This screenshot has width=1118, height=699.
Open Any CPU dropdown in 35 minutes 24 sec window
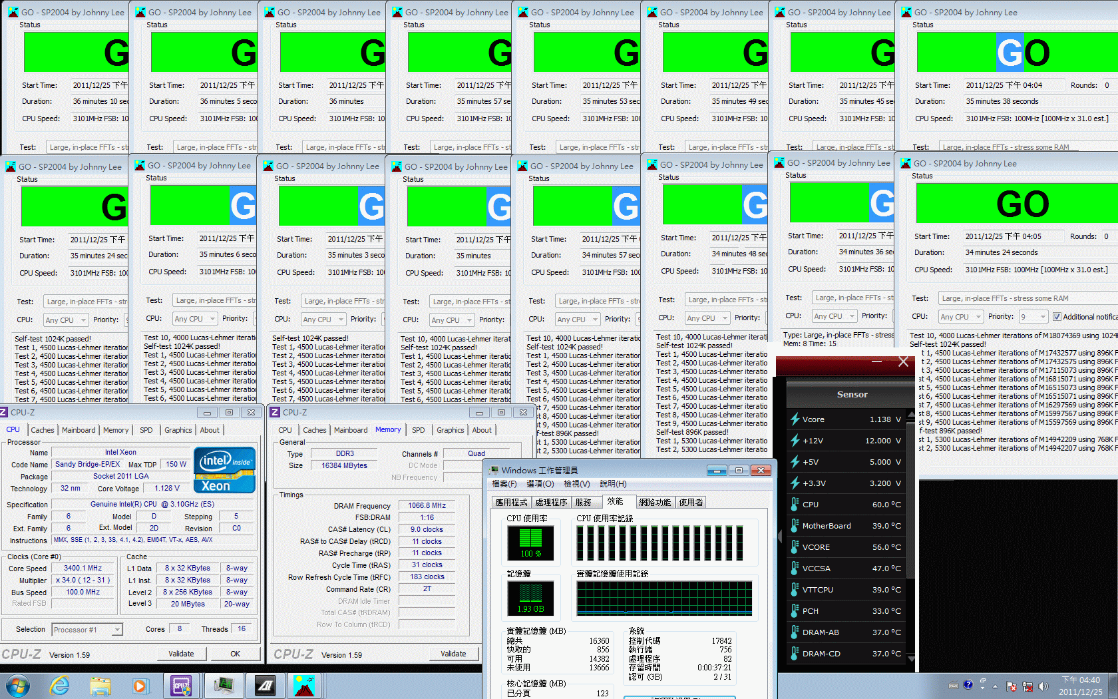coord(66,320)
